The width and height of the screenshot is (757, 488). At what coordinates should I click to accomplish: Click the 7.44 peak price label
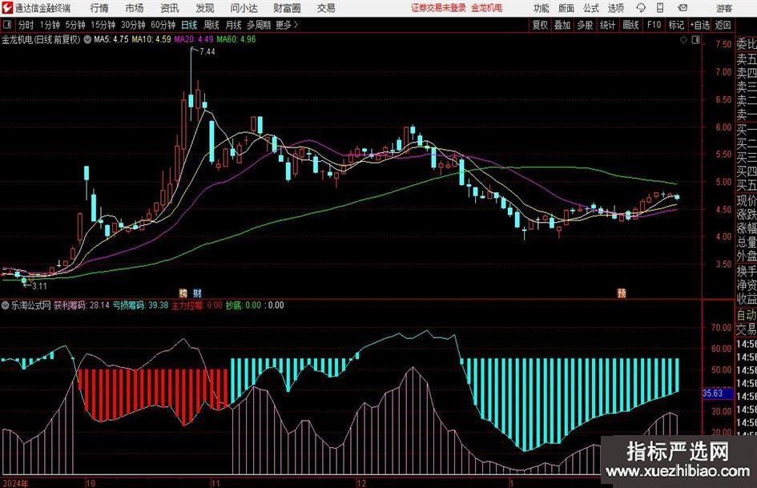tap(207, 51)
